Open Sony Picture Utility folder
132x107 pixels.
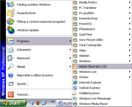coord(102,40)
